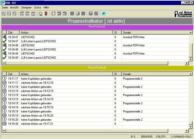Click the gear icon of LIEFSCH02 18:34:47

(5, 37)
